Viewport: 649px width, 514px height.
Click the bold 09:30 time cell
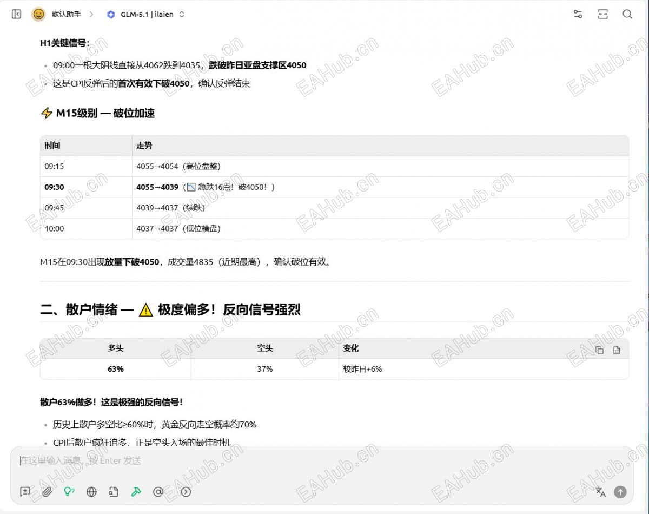pyautogui.click(x=86, y=187)
